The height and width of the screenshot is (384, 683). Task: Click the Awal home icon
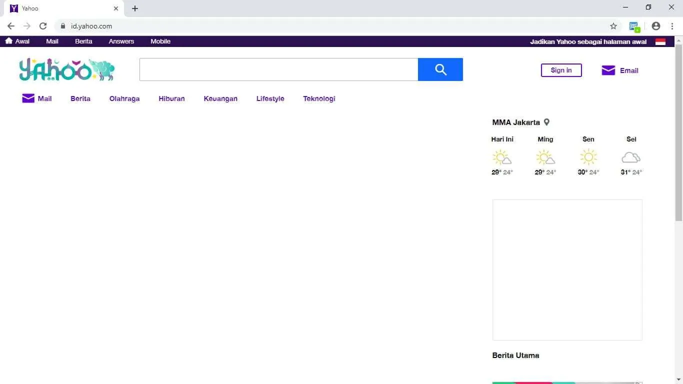(9, 41)
